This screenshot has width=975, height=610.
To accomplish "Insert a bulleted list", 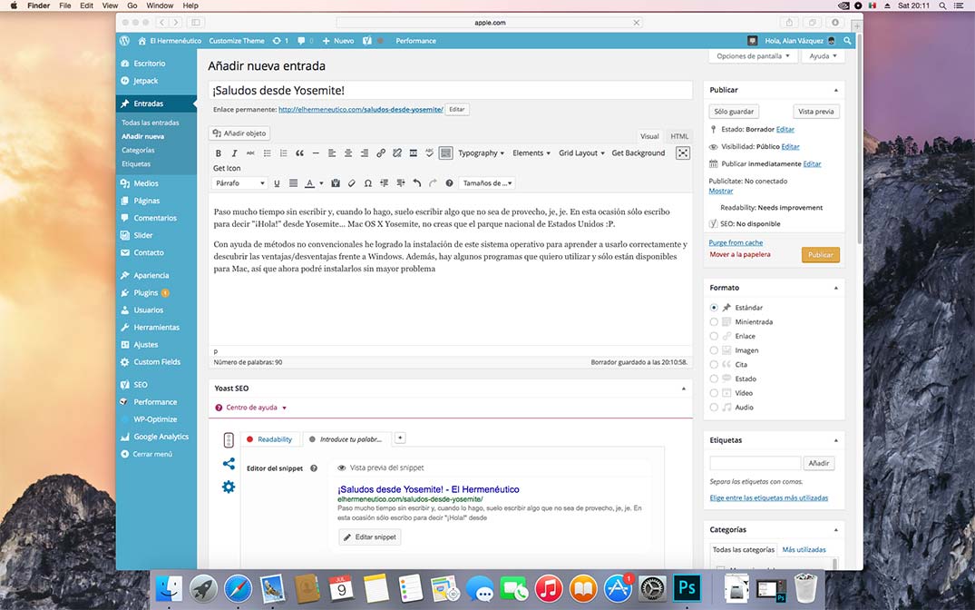I will point(267,153).
